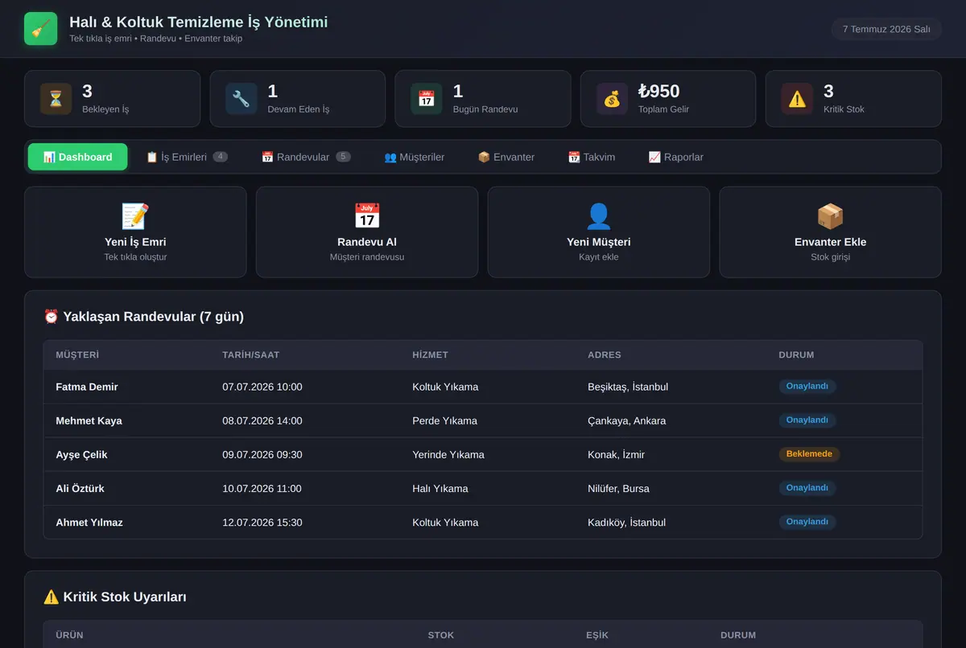
Task: Open the Raporlar tab
Action: [676, 157]
